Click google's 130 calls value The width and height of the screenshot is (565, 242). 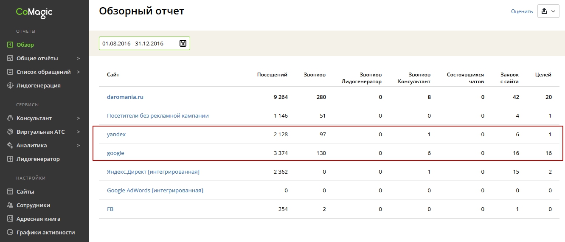point(321,153)
